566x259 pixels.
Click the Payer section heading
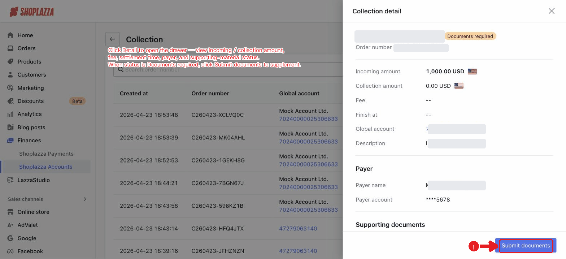pyautogui.click(x=364, y=169)
